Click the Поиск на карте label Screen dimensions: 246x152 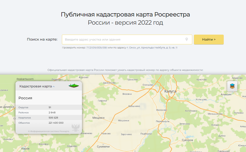(42, 39)
